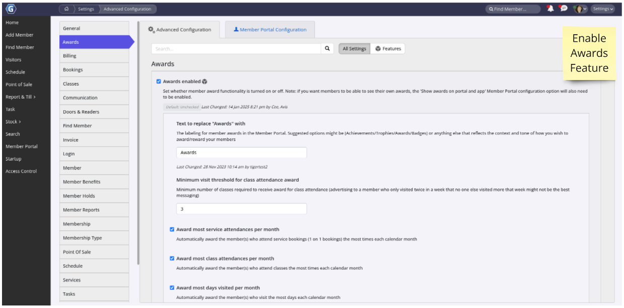Screen dimensions: 624x308
Task: Click the minimum visit threshold field
Action: [x=242, y=209]
